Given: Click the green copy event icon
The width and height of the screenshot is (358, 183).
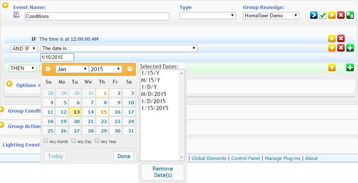Looking at the screenshot, I should pyautogui.click(x=350, y=15).
